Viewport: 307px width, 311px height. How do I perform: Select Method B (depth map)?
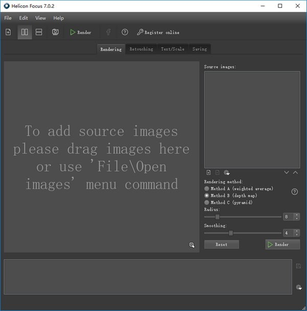(x=207, y=195)
